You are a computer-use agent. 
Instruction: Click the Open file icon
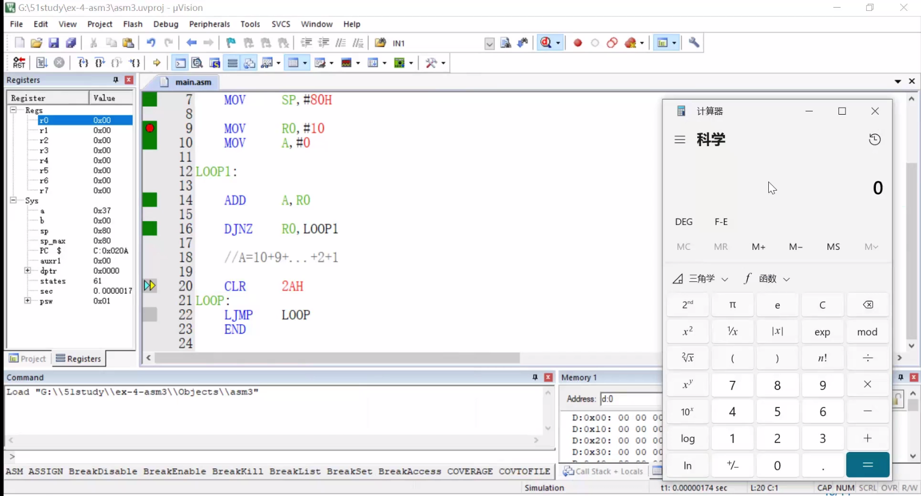(36, 43)
